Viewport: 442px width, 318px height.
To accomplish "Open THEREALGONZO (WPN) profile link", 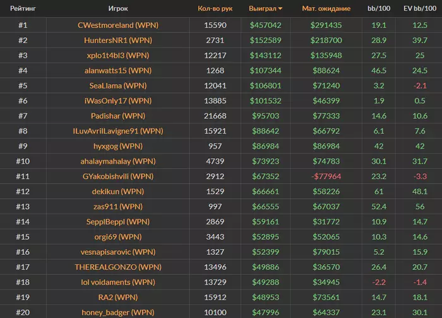I will [118, 267].
